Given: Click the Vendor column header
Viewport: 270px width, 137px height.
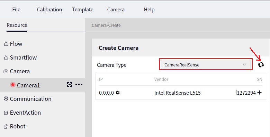Looking at the screenshot, I should pos(161,79).
